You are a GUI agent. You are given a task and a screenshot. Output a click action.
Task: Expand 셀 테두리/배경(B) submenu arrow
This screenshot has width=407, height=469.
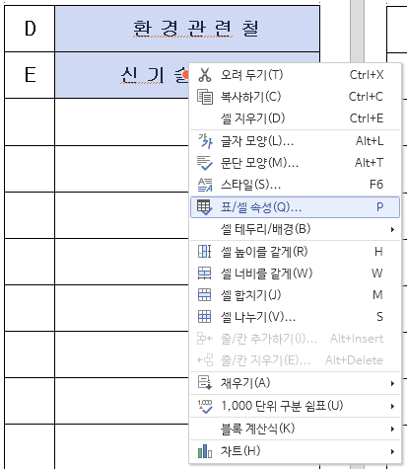[x=392, y=229]
